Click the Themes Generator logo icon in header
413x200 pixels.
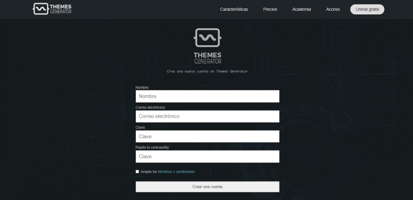pyautogui.click(x=40, y=9)
